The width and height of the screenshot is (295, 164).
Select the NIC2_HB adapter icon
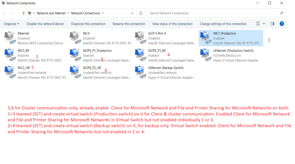(x=10, y=72)
